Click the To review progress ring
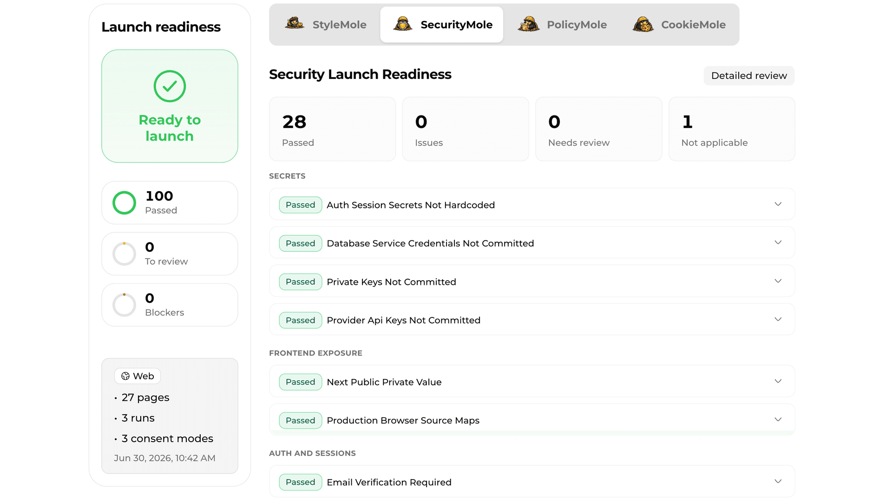892x501 pixels. (x=124, y=254)
